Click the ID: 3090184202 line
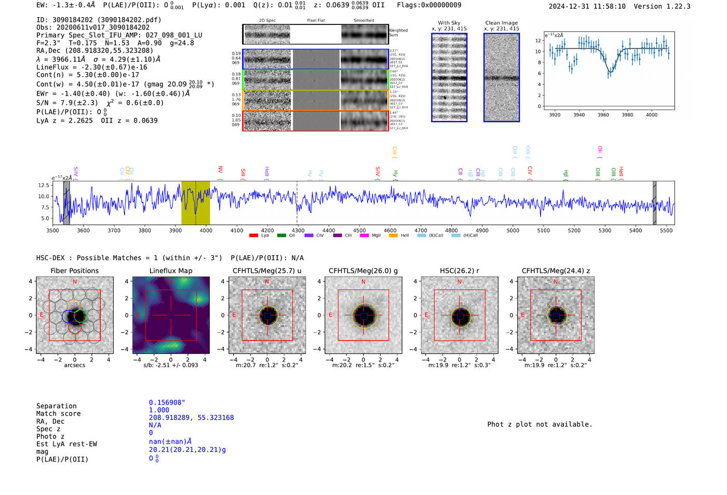727x495 pixels. pos(99,20)
